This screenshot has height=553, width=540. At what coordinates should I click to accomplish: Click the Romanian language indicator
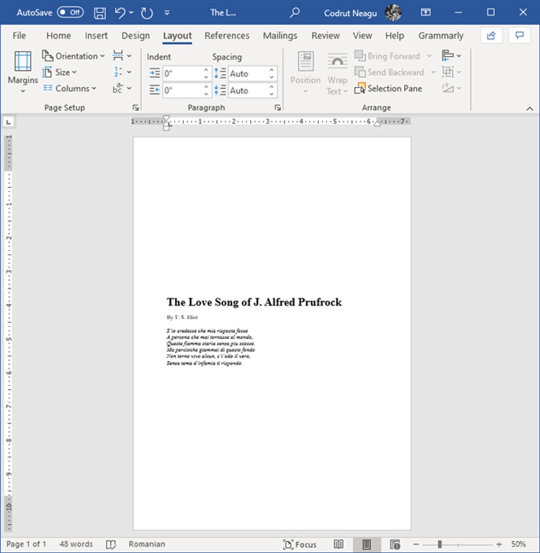pyautogui.click(x=147, y=544)
